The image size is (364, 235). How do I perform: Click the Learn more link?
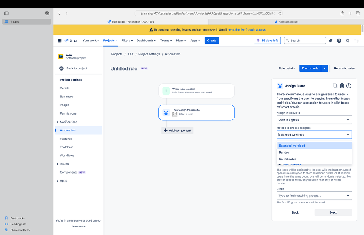[x=78, y=226]
